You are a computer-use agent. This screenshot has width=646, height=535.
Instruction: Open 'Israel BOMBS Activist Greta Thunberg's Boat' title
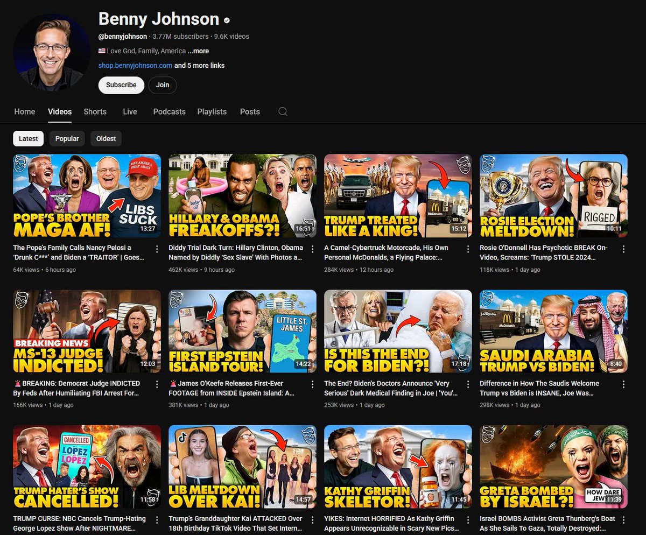[x=547, y=524]
